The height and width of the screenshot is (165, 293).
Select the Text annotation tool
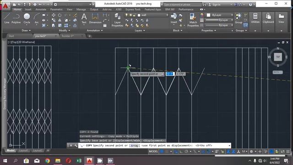click(84, 19)
